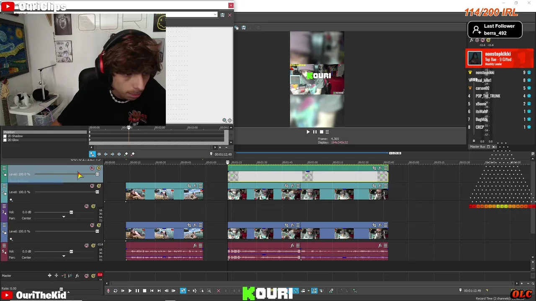Delete the selected keyframe

133,154
